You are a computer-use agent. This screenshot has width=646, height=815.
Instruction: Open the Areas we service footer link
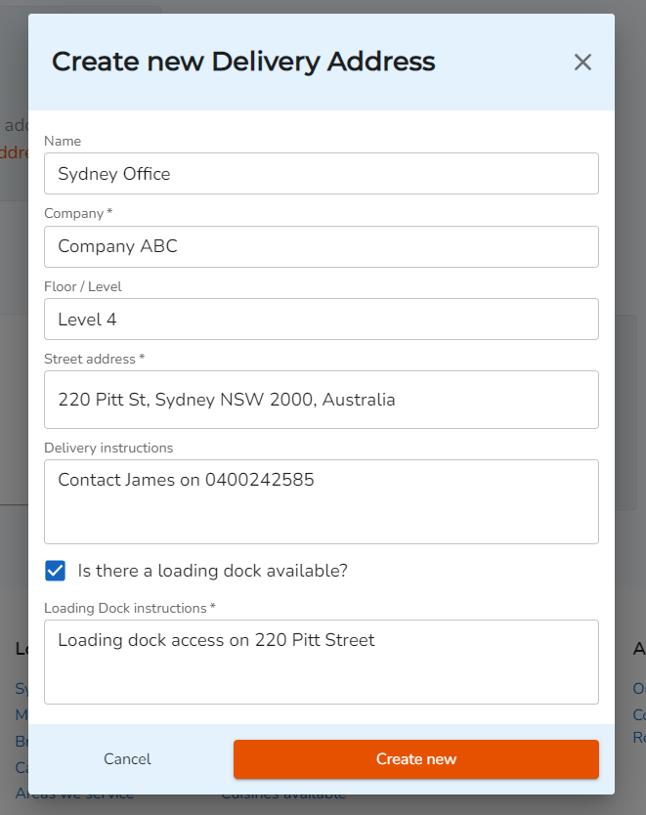click(x=74, y=799)
